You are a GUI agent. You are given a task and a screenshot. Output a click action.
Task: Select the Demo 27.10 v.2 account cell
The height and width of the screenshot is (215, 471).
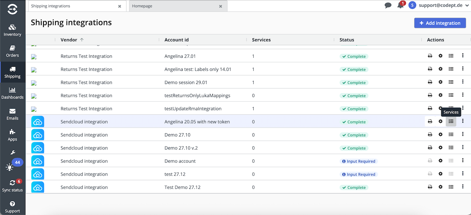point(181,148)
